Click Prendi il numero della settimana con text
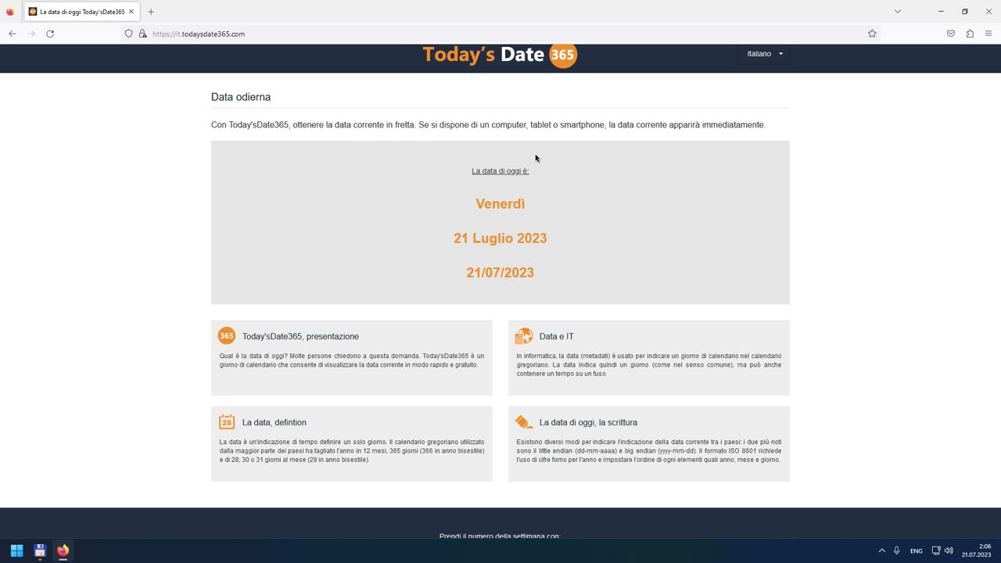Screen dimensions: 1001x563 (x=500, y=536)
